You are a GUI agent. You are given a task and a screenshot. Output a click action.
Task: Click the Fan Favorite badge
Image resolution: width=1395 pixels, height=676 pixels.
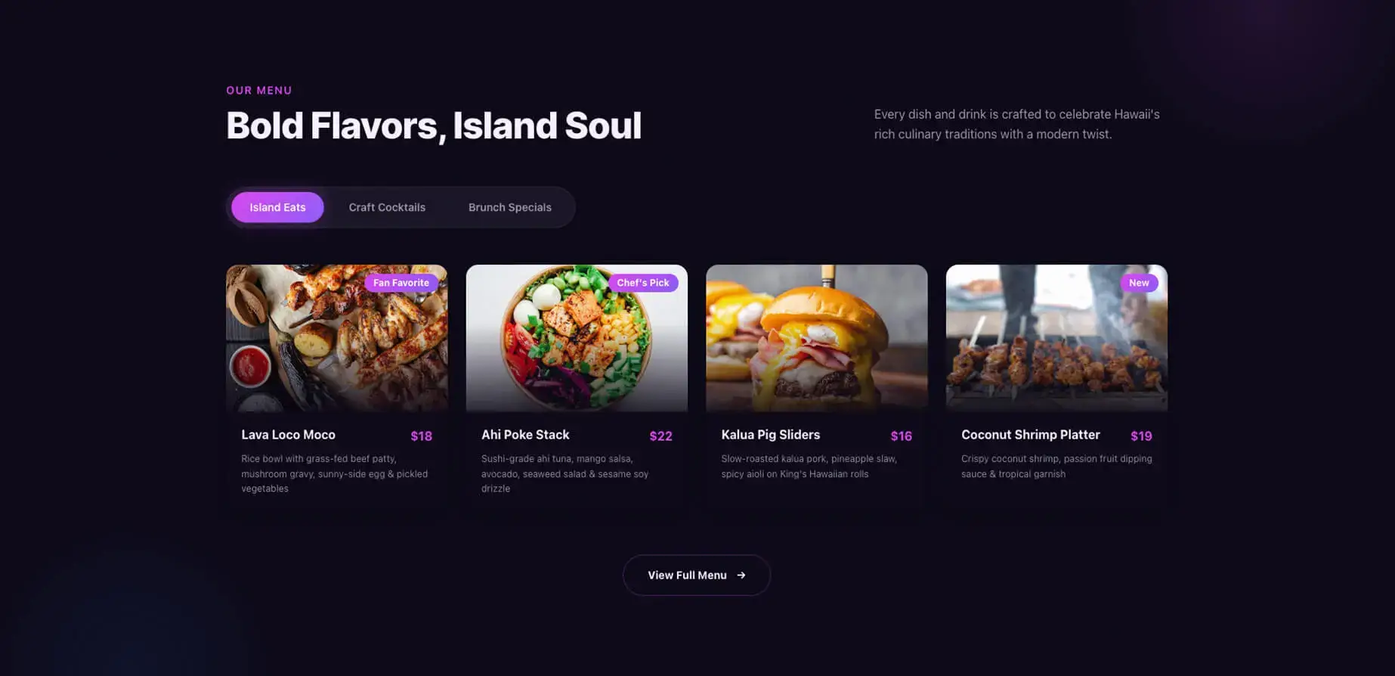[401, 283]
